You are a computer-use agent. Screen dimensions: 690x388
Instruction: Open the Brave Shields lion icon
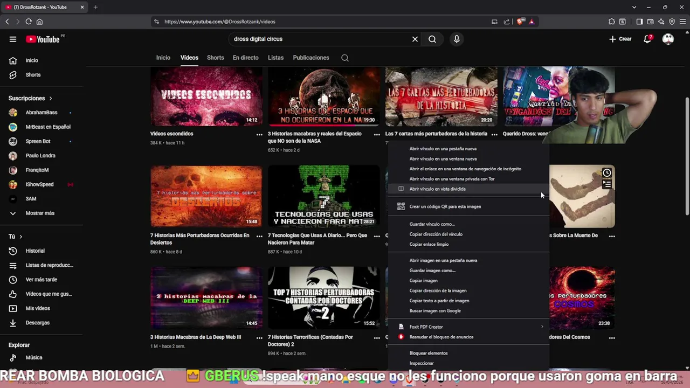click(520, 22)
